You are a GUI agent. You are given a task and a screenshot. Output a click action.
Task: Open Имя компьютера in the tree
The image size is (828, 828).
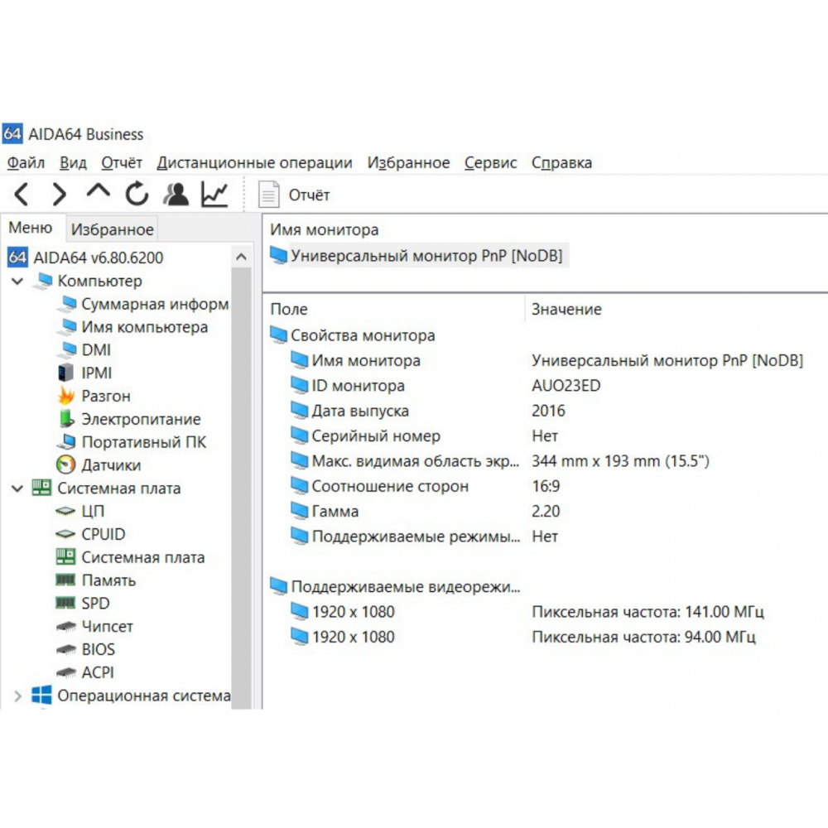(x=133, y=327)
